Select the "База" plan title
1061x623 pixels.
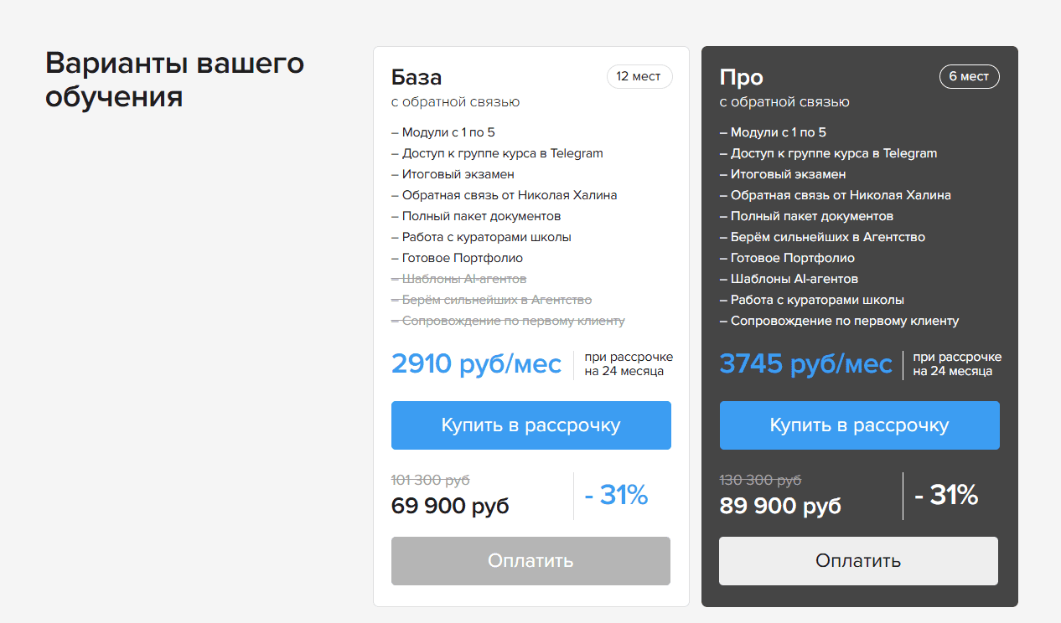pos(417,77)
